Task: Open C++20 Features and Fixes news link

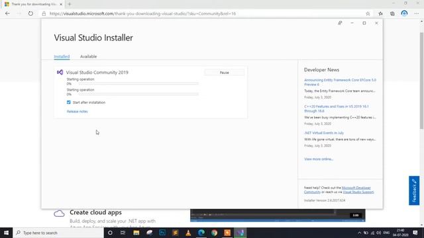Action: (336, 108)
